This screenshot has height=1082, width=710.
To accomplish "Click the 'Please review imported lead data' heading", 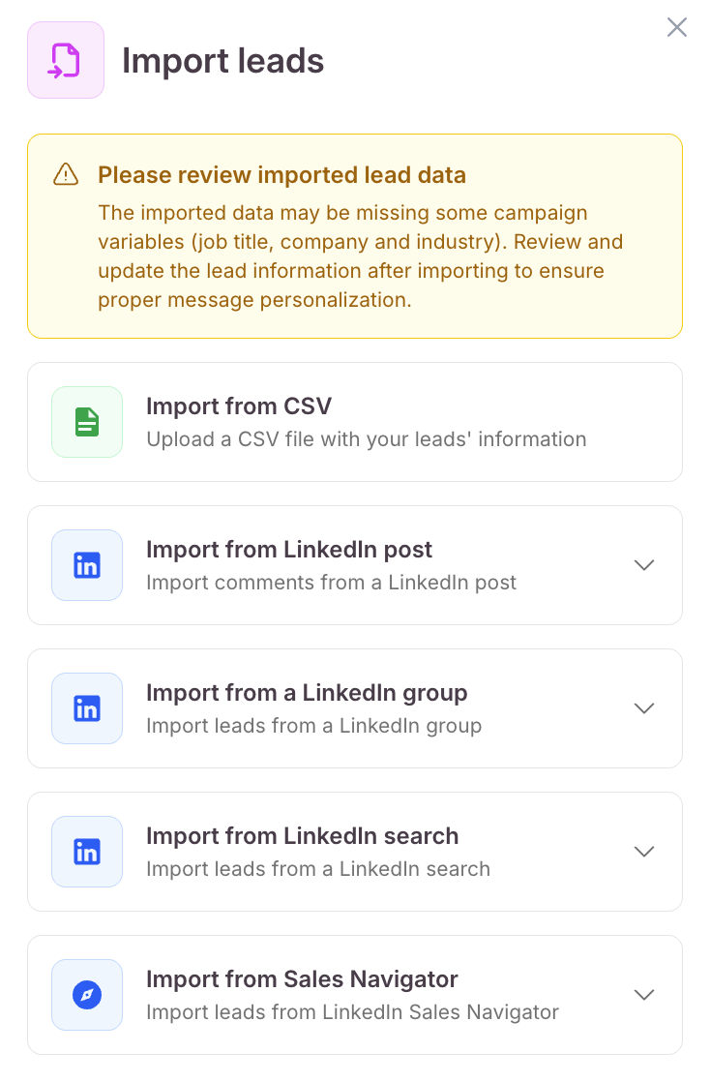I will [x=282, y=174].
